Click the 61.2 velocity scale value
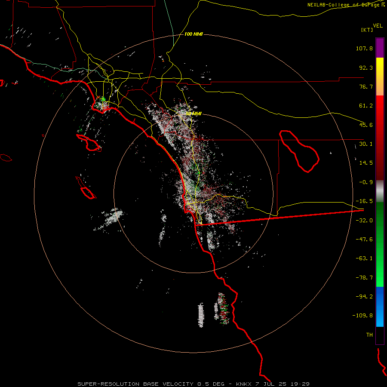The image size is (387, 387). pyautogui.click(x=366, y=106)
